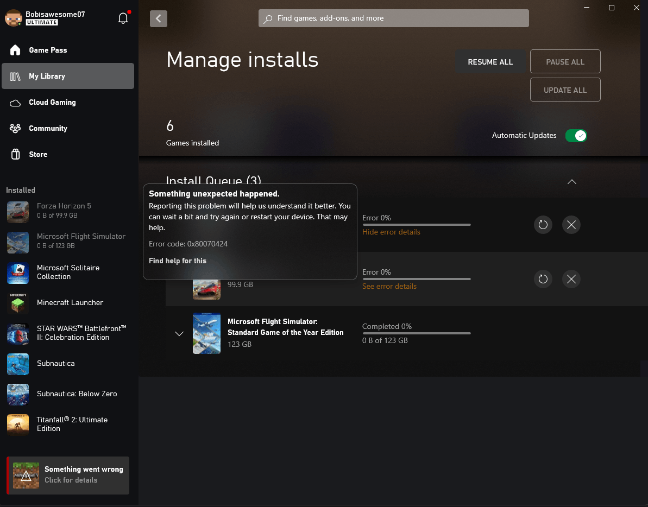
Task: Click See error details link
Action: tap(389, 287)
